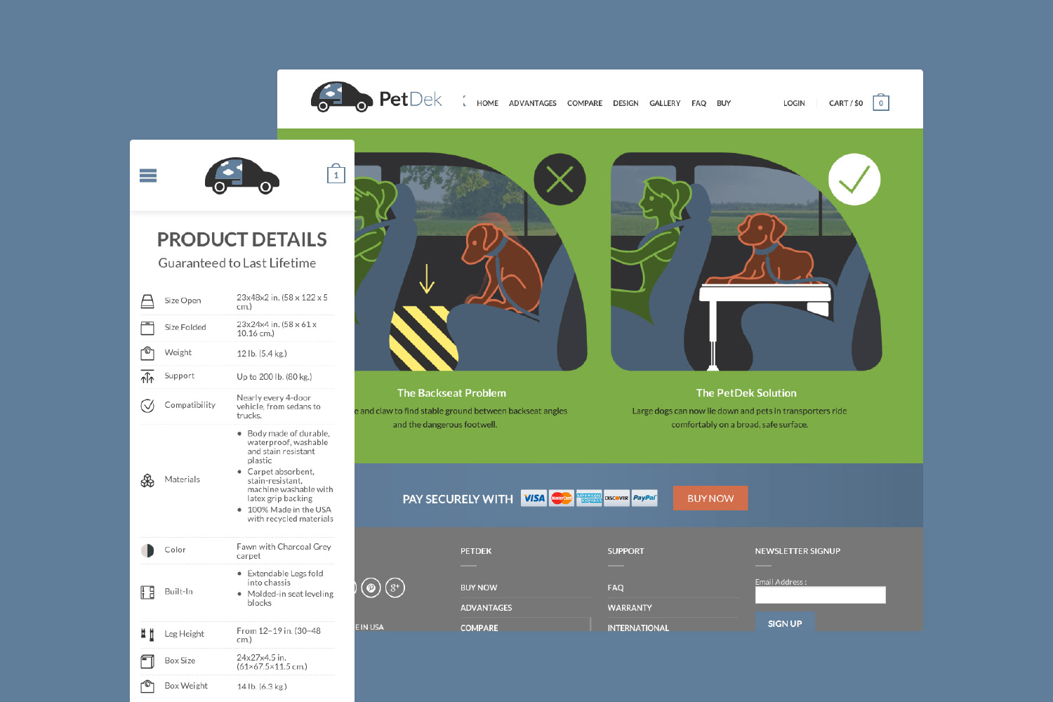Click the Support icon

(147, 376)
